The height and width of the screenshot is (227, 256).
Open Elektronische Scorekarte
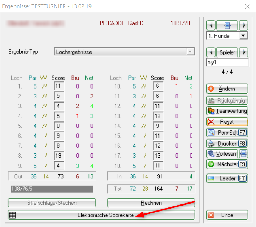point(101,215)
